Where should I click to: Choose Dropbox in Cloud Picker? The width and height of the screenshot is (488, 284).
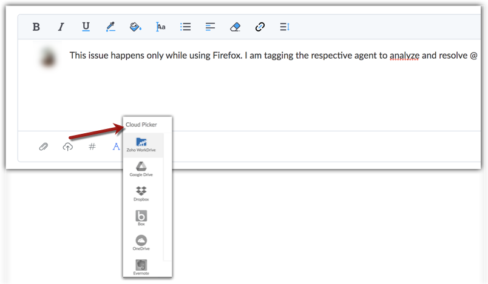[x=141, y=194]
